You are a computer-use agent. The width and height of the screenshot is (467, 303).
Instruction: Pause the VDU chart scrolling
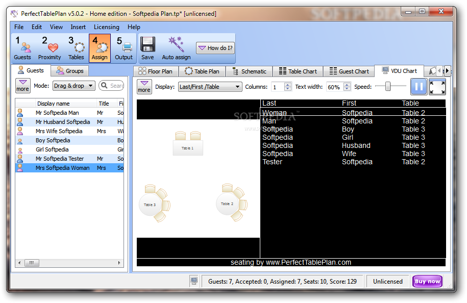(x=419, y=87)
